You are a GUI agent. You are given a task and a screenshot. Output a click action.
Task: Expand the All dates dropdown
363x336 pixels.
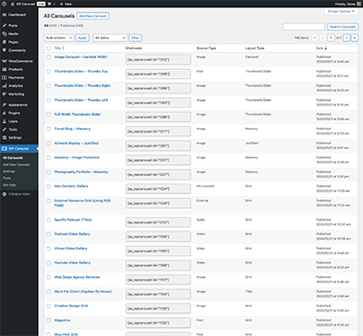110,38
